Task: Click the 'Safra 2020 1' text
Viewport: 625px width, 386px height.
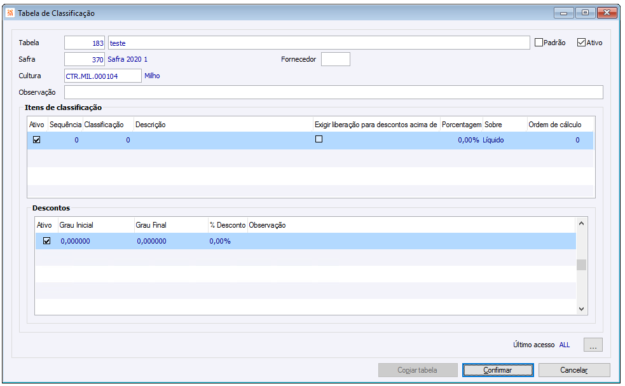Action: tap(128, 59)
